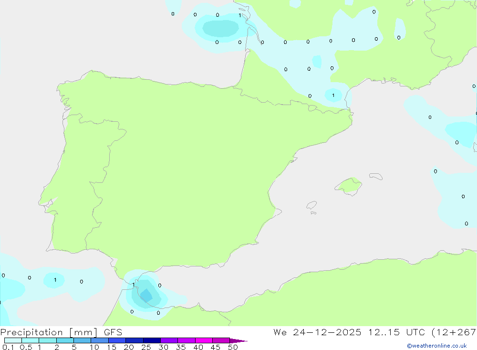Click the '50' legend scale label
The height and width of the screenshot is (350, 477).
tap(233, 347)
